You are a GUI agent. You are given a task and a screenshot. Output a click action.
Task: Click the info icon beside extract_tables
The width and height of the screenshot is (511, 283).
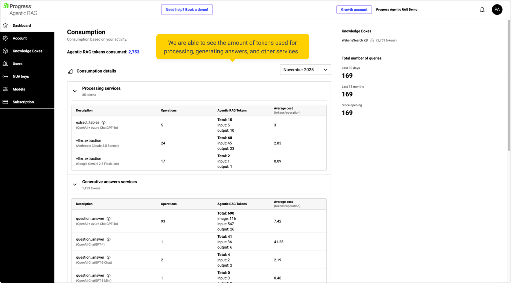click(103, 122)
